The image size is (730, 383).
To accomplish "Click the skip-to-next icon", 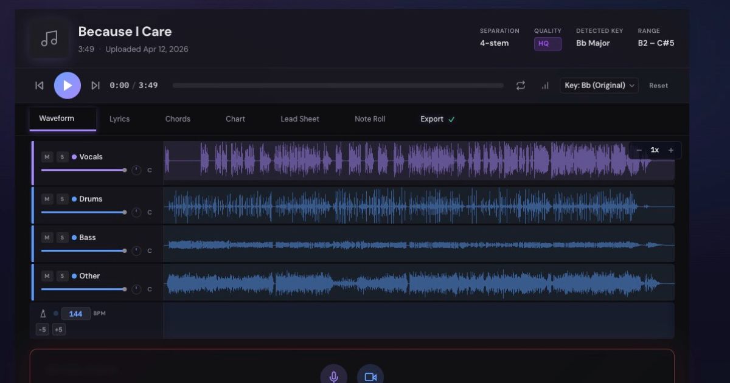I will pos(96,86).
